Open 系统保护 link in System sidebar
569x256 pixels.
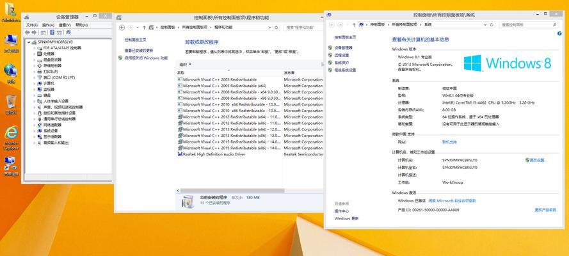point(342,62)
